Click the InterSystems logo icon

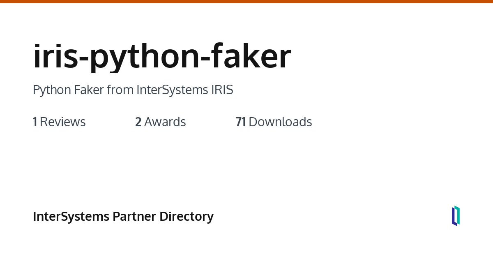[x=456, y=216]
